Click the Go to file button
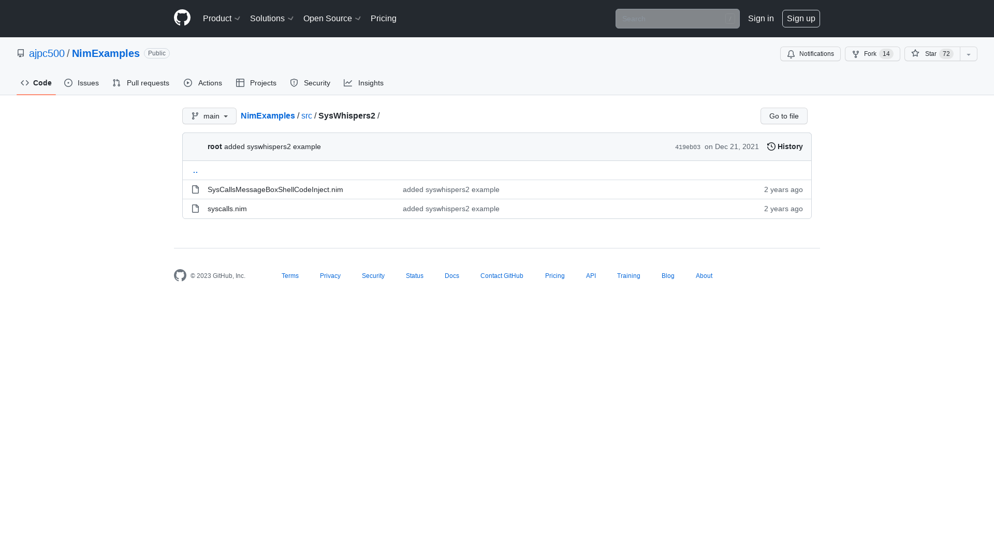Viewport: 994px width, 559px height. (x=784, y=116)
